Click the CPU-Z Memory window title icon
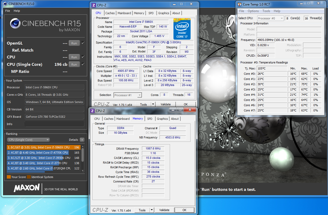Image resolution: width=328 pixels, height=215 pixels. 93,111
